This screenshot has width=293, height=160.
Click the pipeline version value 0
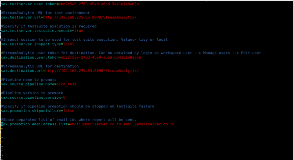[x=64, y=97]
